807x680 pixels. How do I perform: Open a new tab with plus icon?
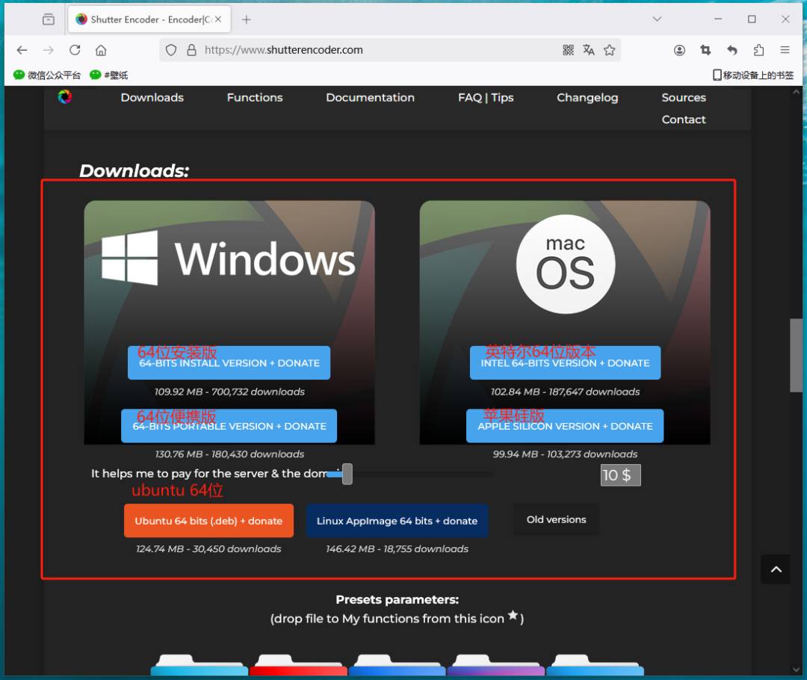click(x=247, y=19)
